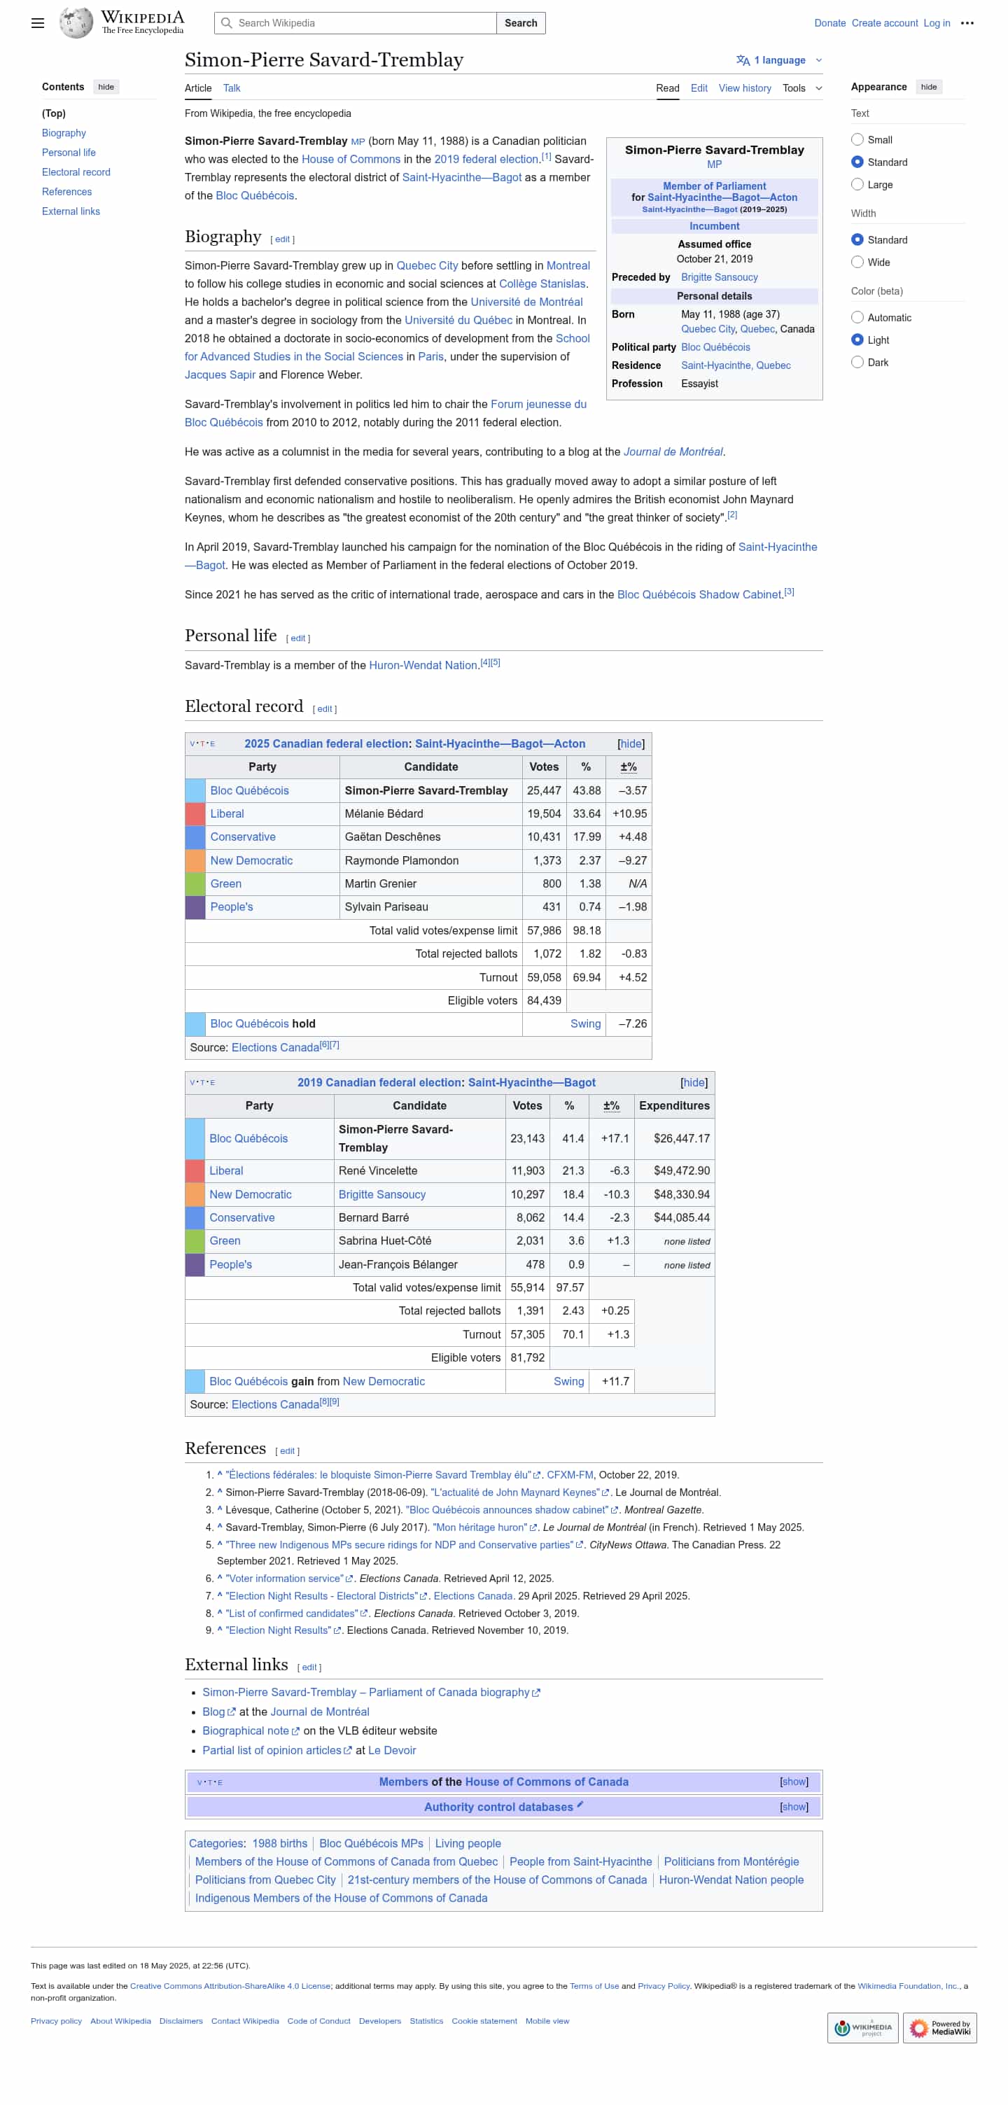Viewport: 1008px width, 2105px height.
Task: Open the Huron-Wendat Nation link
Action: 422,665
